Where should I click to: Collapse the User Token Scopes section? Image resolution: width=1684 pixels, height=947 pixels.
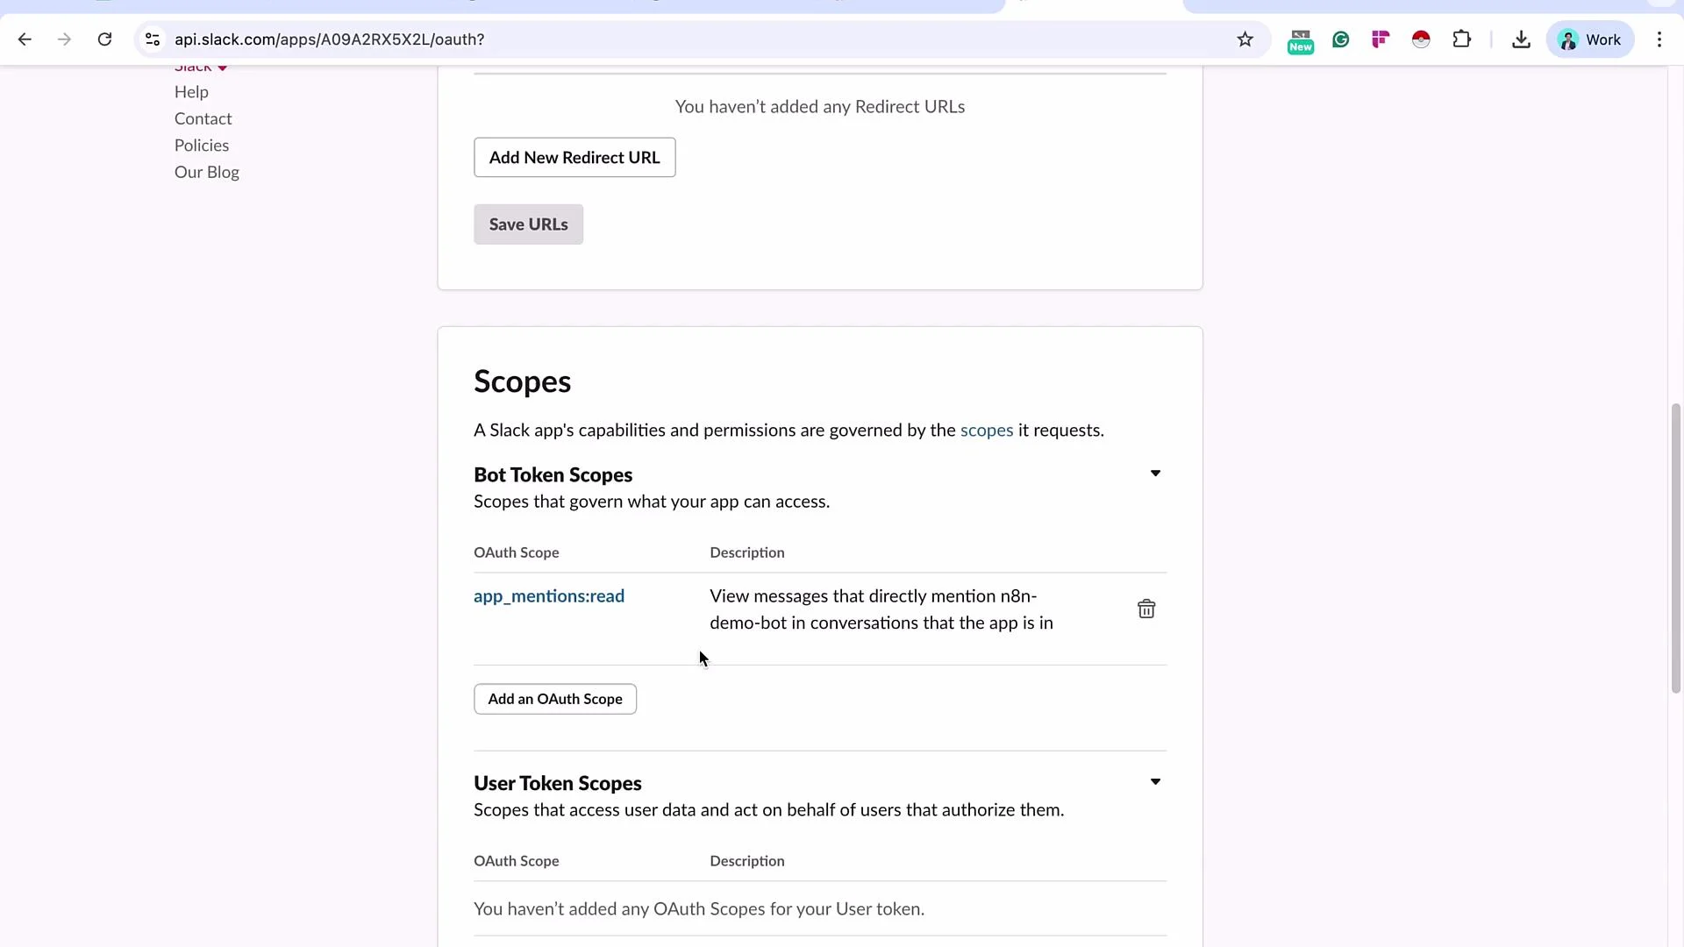coord(1155,782)
